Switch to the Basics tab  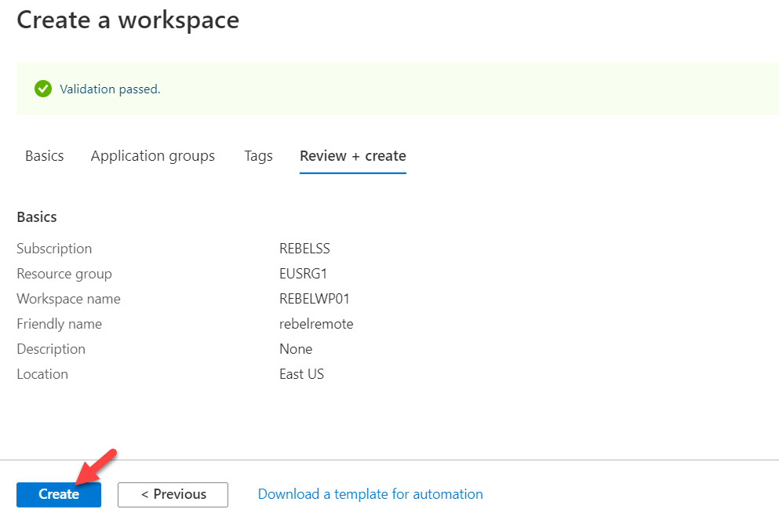point(44,156)
